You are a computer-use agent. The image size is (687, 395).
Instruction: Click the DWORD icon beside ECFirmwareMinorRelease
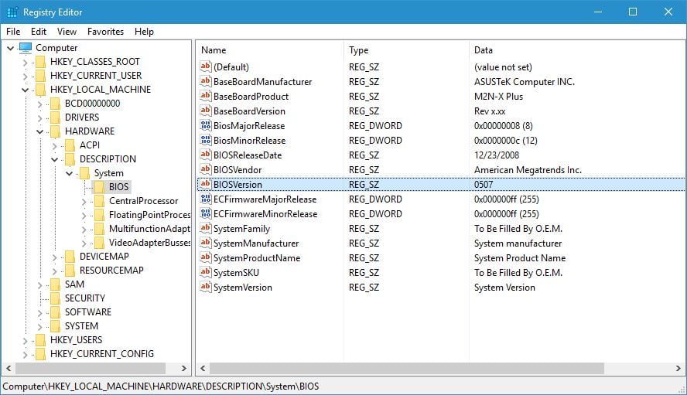click(x=206, y=213)
